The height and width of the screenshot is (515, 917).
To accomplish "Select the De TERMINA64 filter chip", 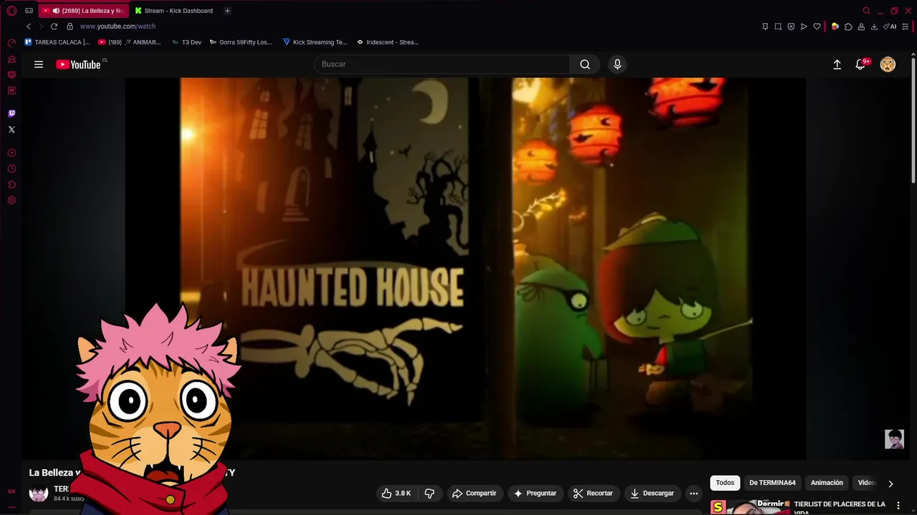I will 772,483.
